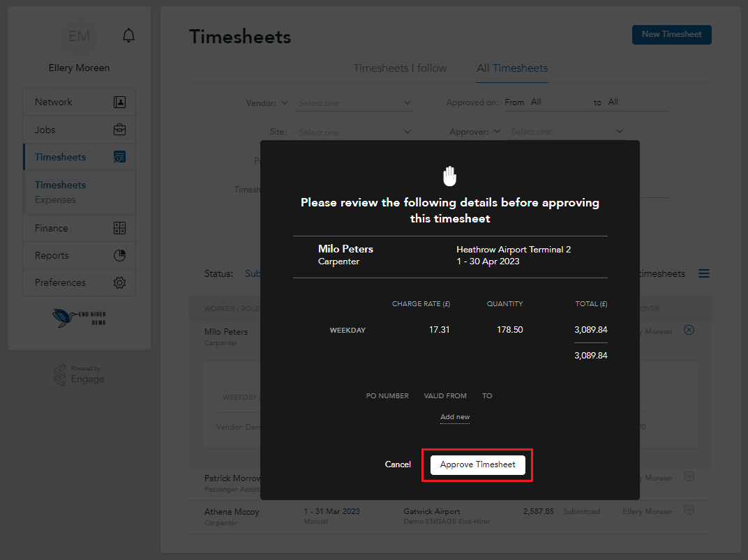Image resolution: width=748 pixels, height=560 pixels.
Task: Click 'Add new' to add a PO number
Action: pos(455,416)
